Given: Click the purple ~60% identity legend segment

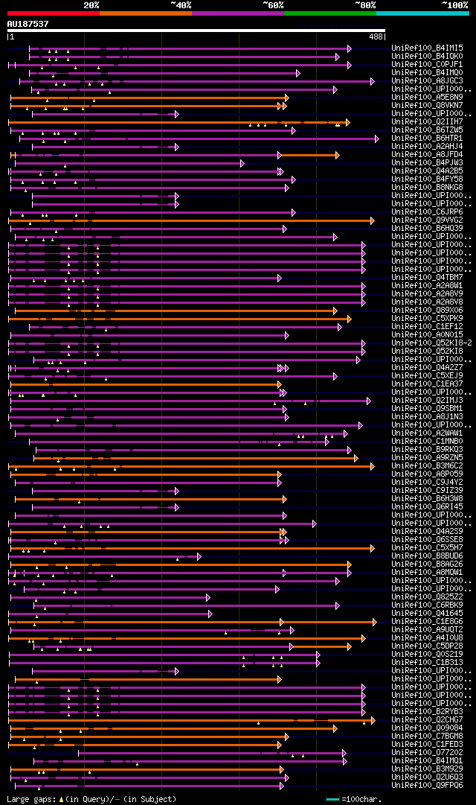Looking at the screenshot, I should pyautogui.click(x=238, y=13).
